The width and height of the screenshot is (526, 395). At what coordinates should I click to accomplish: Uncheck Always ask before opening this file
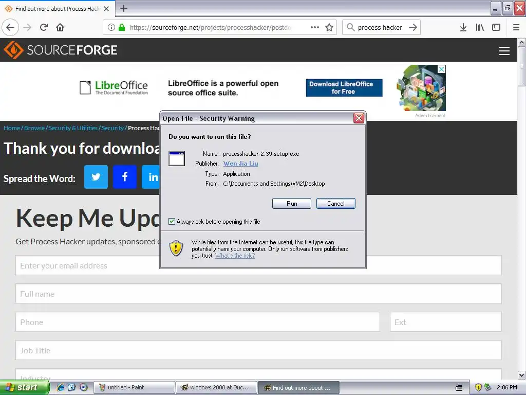172,221
